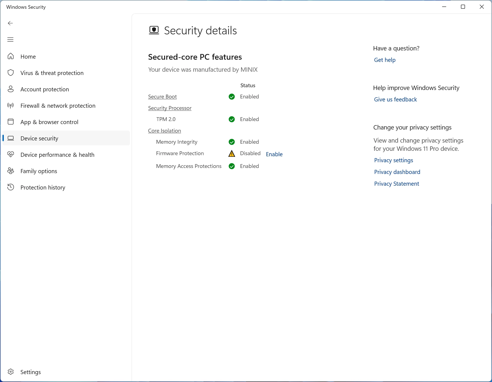Image resolution: width=492 pixels, height=382 pixels.
Task: Click the Virus & threat protection shield icon
Action: point(11,73)
